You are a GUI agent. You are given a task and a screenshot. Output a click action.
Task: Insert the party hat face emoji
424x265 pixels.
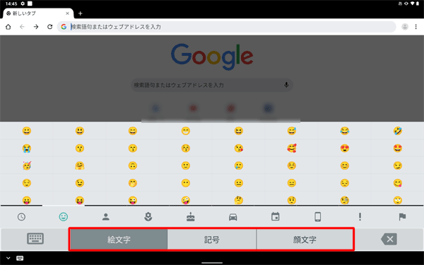[x=27, y=165]
